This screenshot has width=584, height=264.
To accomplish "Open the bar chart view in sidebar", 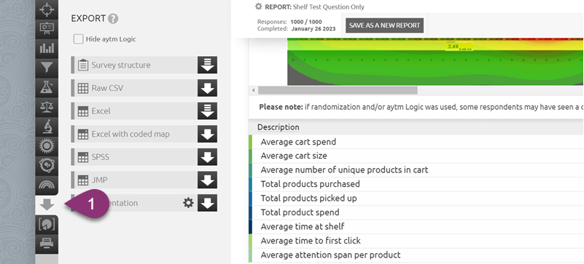I will [47, 47].
